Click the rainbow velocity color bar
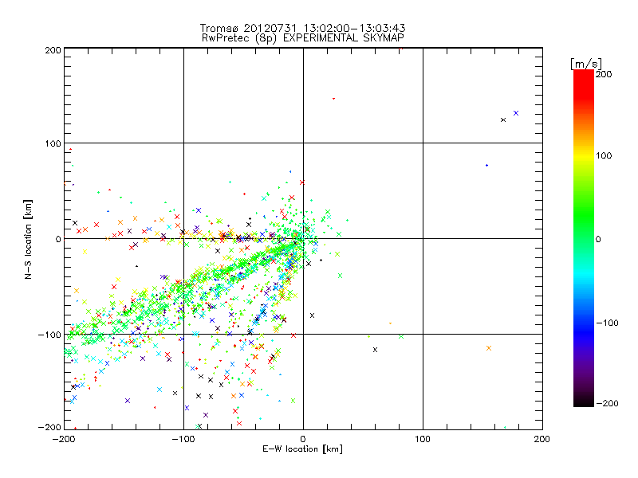Viewport: 638px width, 478px height. [x=584, y=238]
